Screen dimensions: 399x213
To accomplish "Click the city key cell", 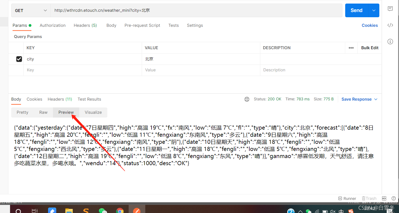I will pyautogui.click(x=83, y=59).
